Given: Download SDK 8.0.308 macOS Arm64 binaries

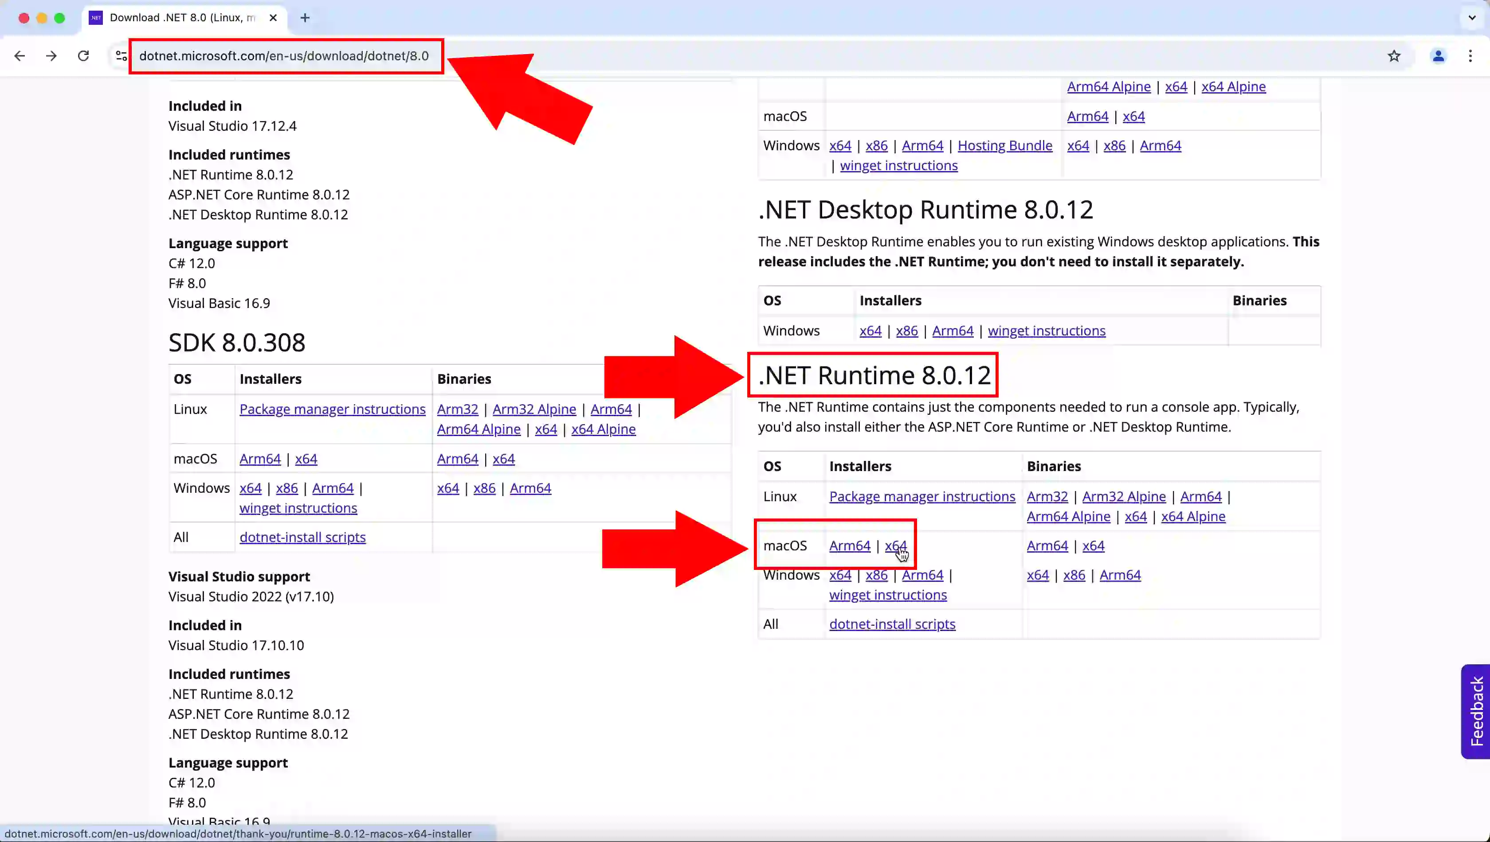Looking at the screenshot, I should [457, 459].
